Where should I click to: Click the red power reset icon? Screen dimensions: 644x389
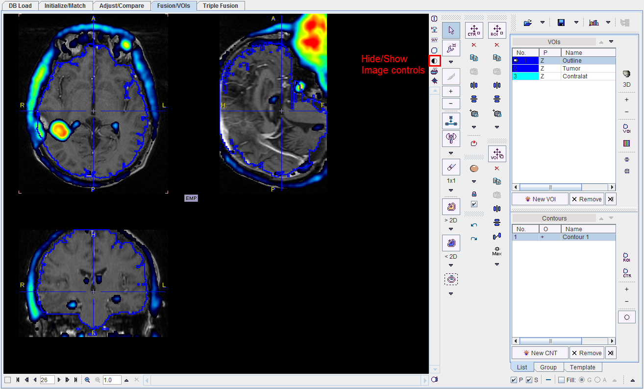(x=474, y=143)
